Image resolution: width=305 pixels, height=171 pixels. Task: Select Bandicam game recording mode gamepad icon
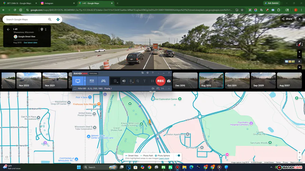click(x=103, y=81)
